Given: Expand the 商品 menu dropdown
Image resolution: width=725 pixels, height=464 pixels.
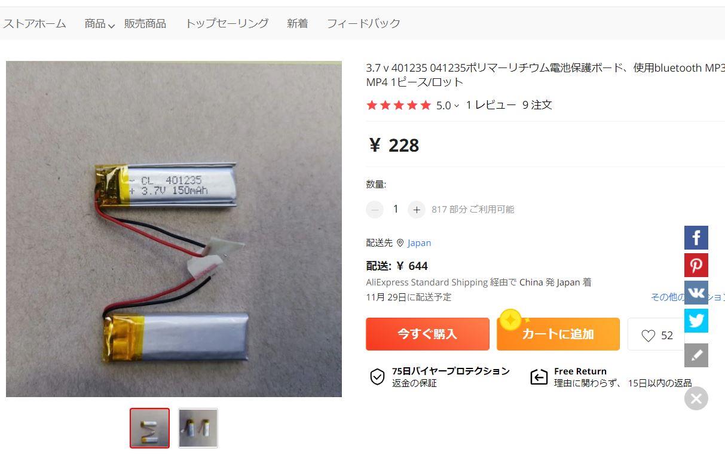Looking at the screenshot, I should 99,24.
